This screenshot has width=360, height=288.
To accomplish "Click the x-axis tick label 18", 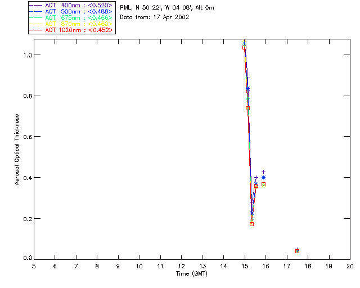I will [308, 266].
